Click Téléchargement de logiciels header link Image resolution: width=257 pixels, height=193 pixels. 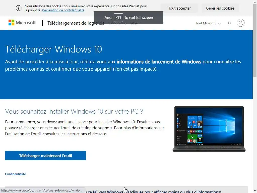[76, 23]
